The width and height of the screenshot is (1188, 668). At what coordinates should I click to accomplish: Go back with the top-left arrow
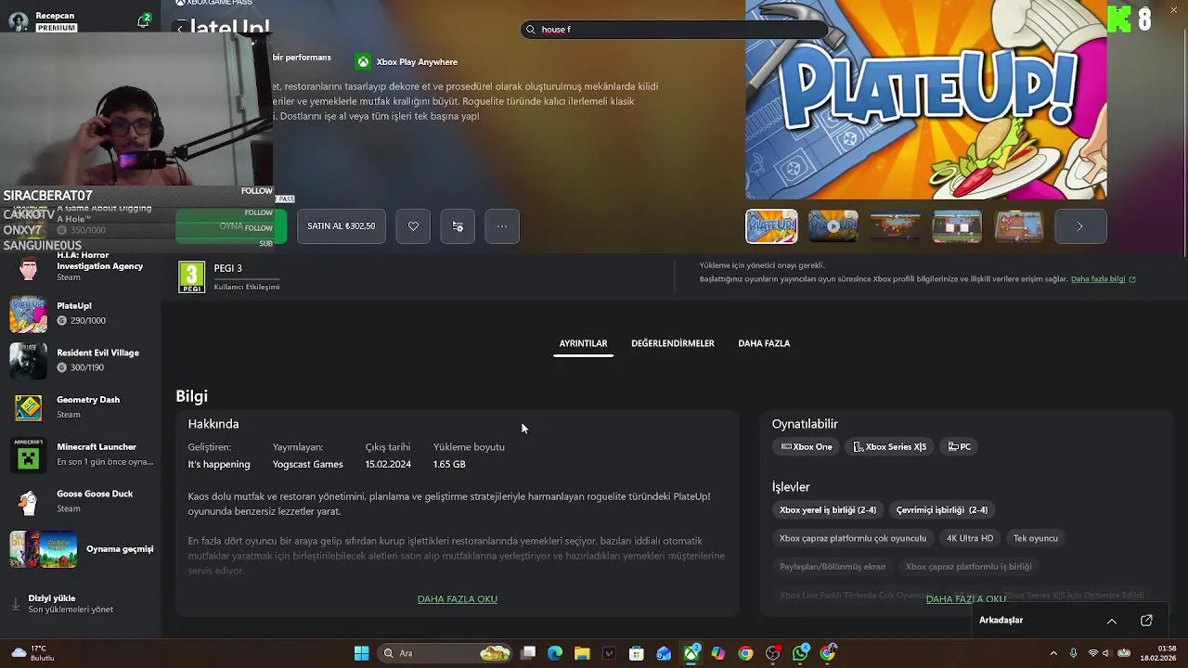click(180, 29)
